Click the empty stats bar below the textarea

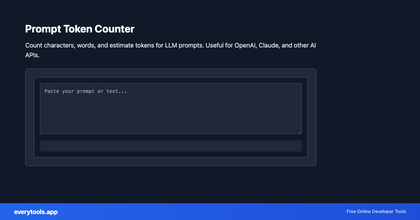click(171, 146)
